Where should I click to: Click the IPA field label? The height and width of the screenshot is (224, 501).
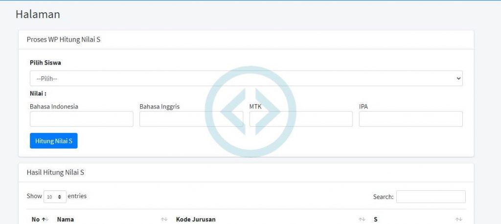363,106
